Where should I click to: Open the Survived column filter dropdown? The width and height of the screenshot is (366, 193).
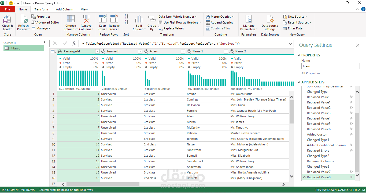pyautogui.click(x=140, y=51)
